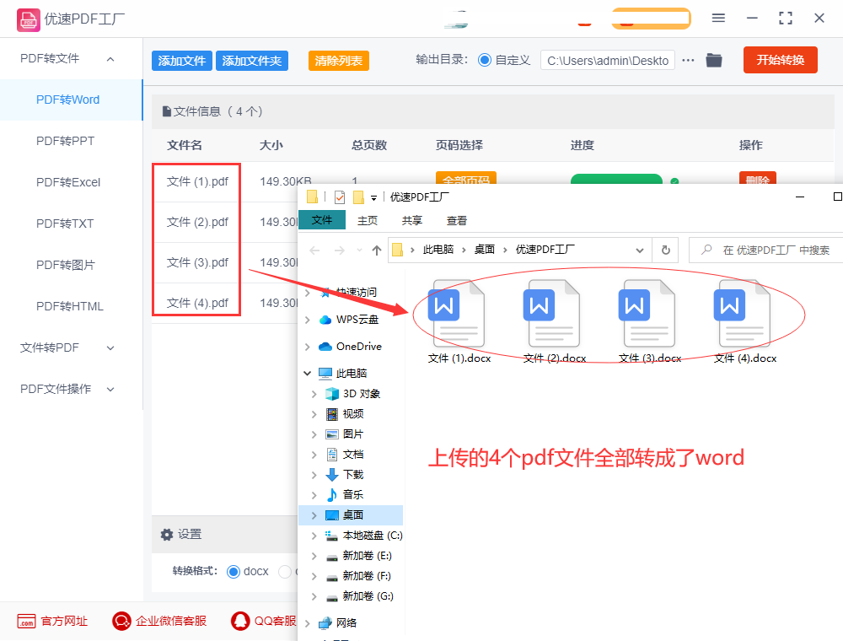
Task: Click the 全部页码 button for 文件 (1).pdf
Action: pos(465,179)
